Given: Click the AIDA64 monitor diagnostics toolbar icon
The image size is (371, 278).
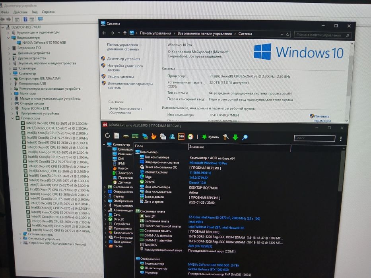Looking at the screenshot, I should [x=145, y=136].
